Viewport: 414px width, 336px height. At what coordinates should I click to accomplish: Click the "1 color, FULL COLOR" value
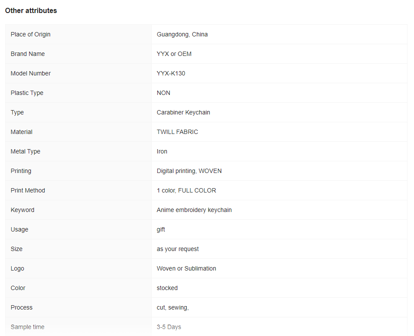pyautogui.click(x=186, y=190)
